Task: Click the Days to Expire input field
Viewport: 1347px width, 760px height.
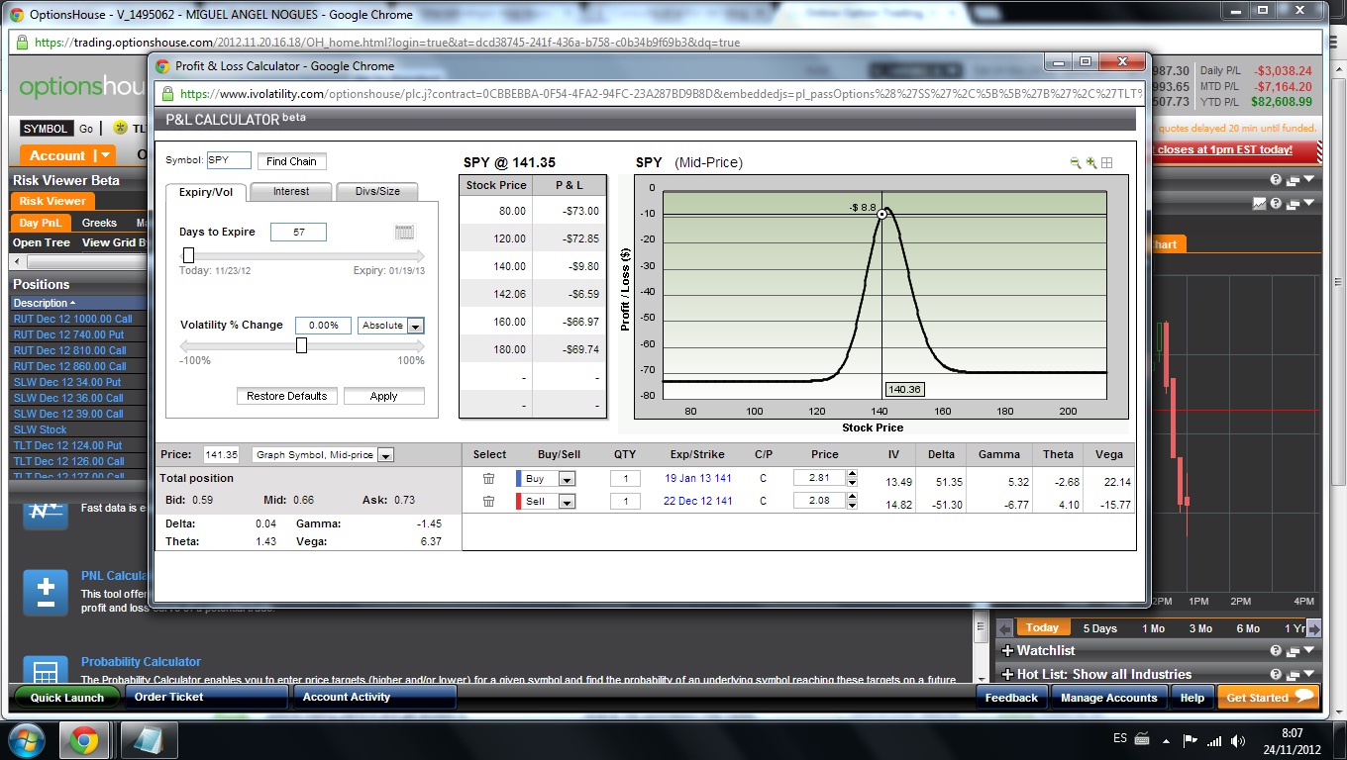Action: [297, 233]
